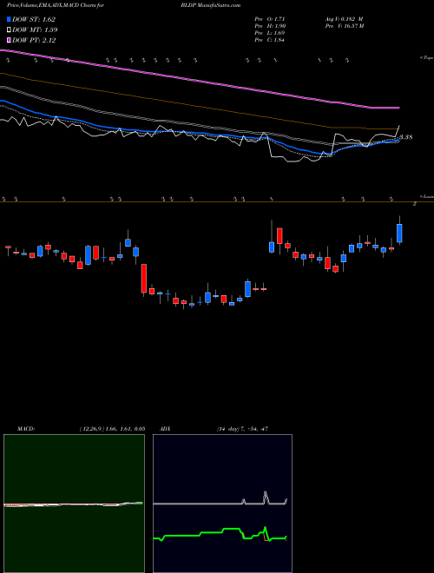Click the green MACD chart panel
This screenshot has height=573, width=434.
click(x=74, y=504)
